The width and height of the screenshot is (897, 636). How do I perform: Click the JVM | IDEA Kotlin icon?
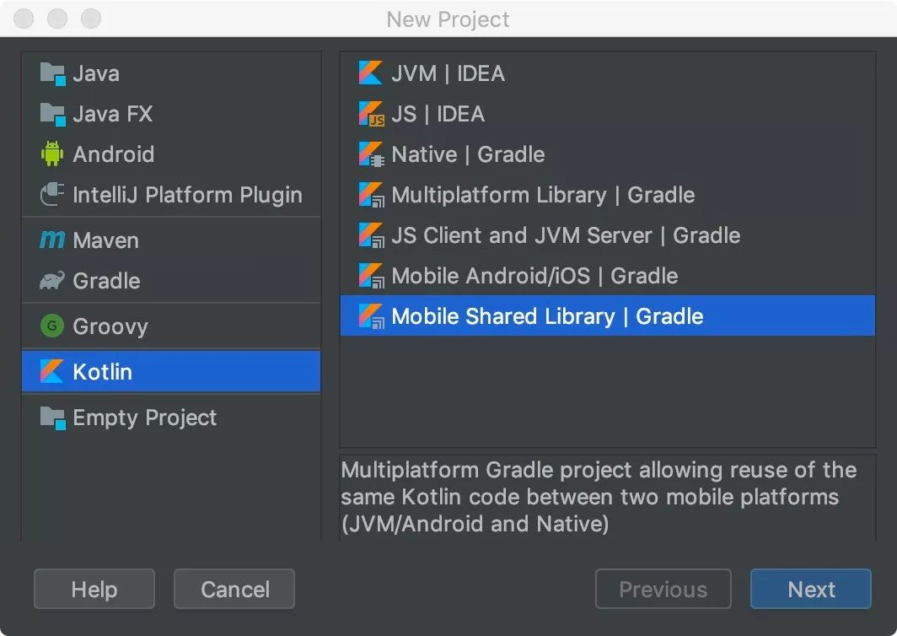[x=370, y=73]
